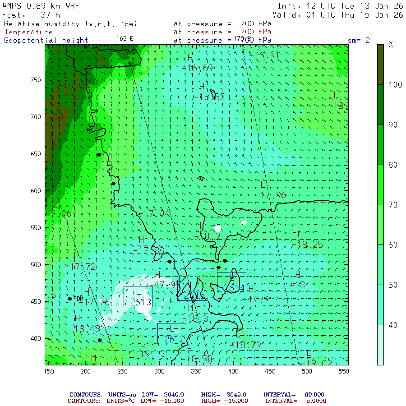Select the "-18.79" temperature low value
This screenshot has height=406, width=406.
point(245,345)
